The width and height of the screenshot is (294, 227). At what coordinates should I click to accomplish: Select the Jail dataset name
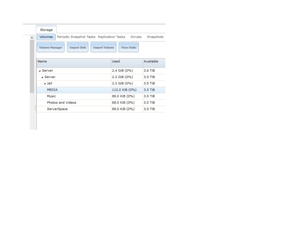click(49, 83)
